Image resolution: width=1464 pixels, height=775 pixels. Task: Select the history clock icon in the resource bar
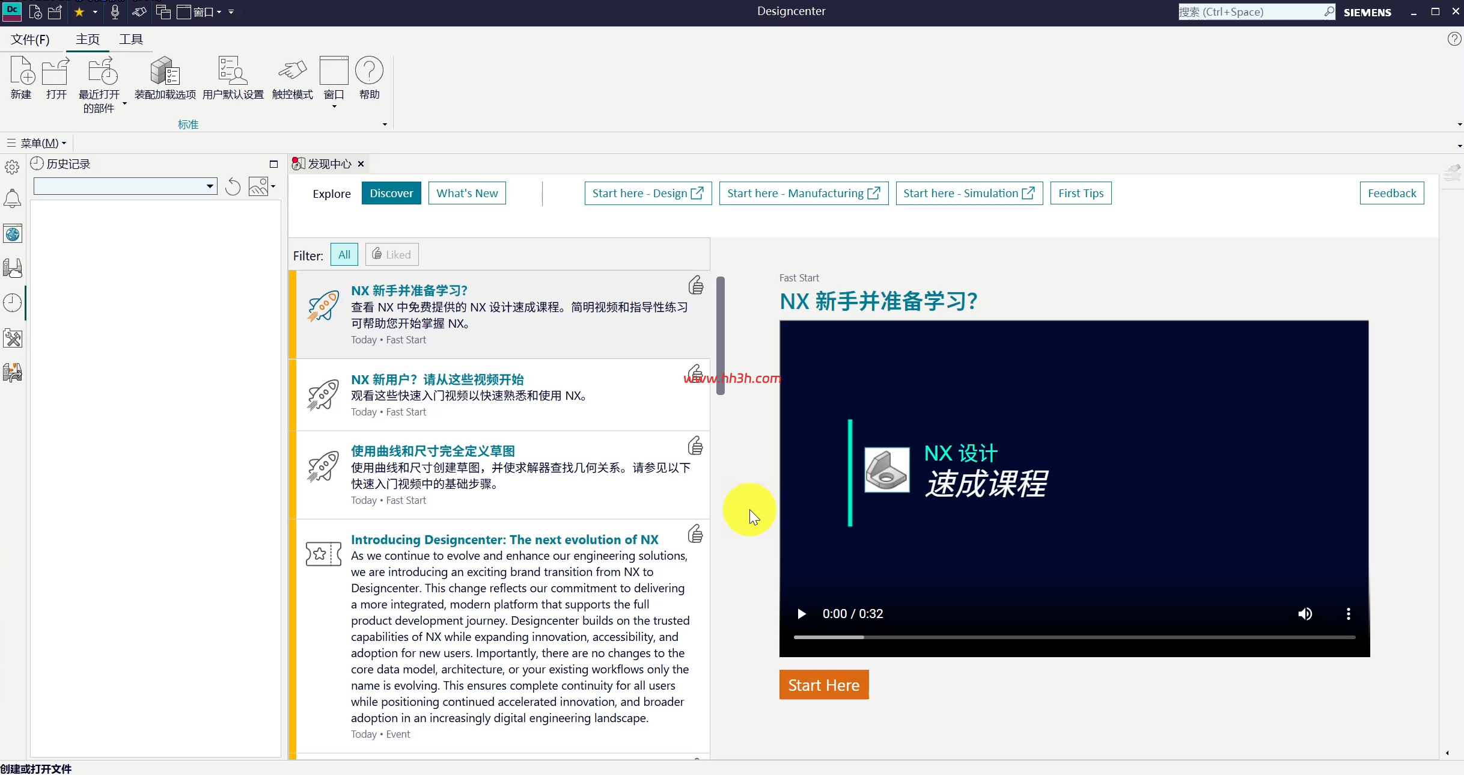click(x=13, y=303)
